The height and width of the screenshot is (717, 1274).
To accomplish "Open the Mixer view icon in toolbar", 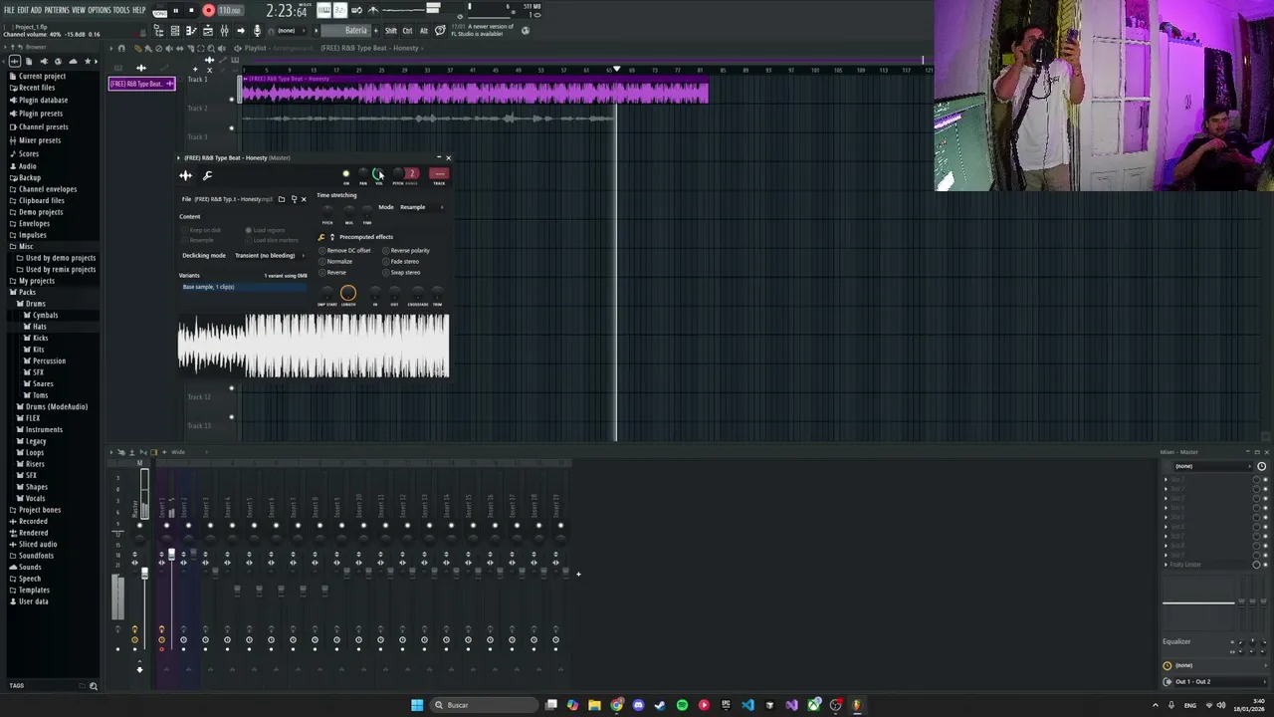I will click(x=224, y=31).
